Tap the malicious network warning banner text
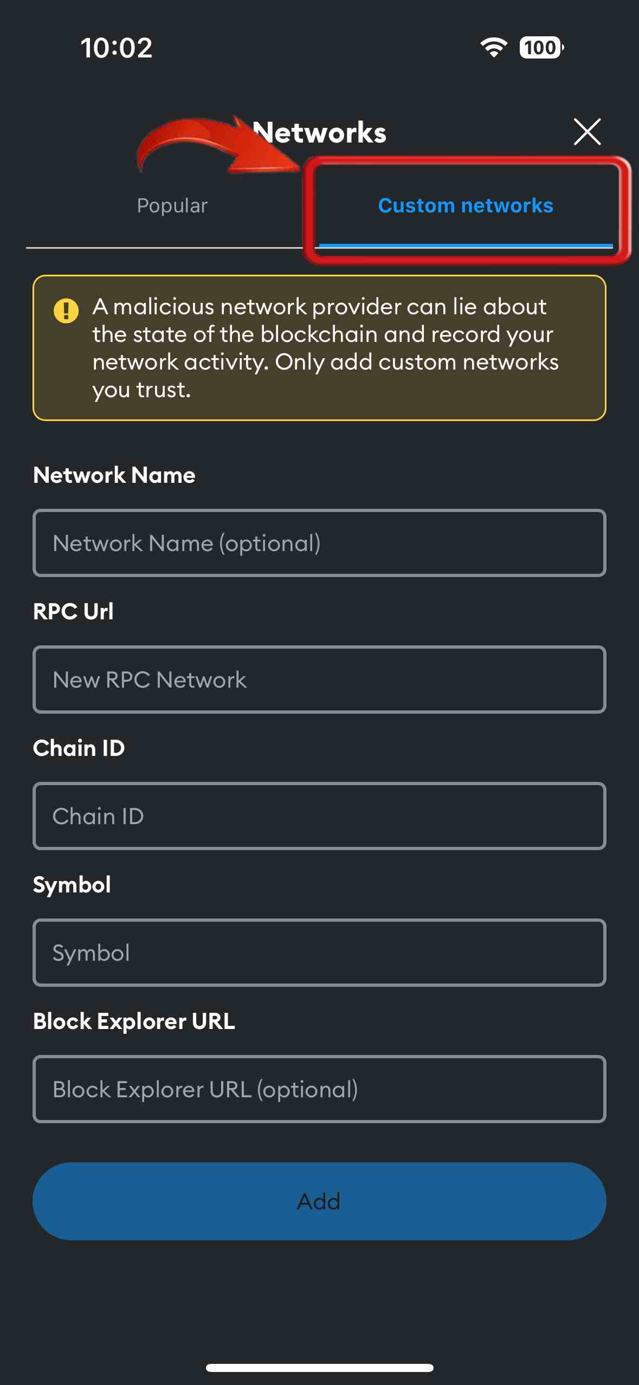This screenshot has height=1385, width=639. click(x=325, y=348)
